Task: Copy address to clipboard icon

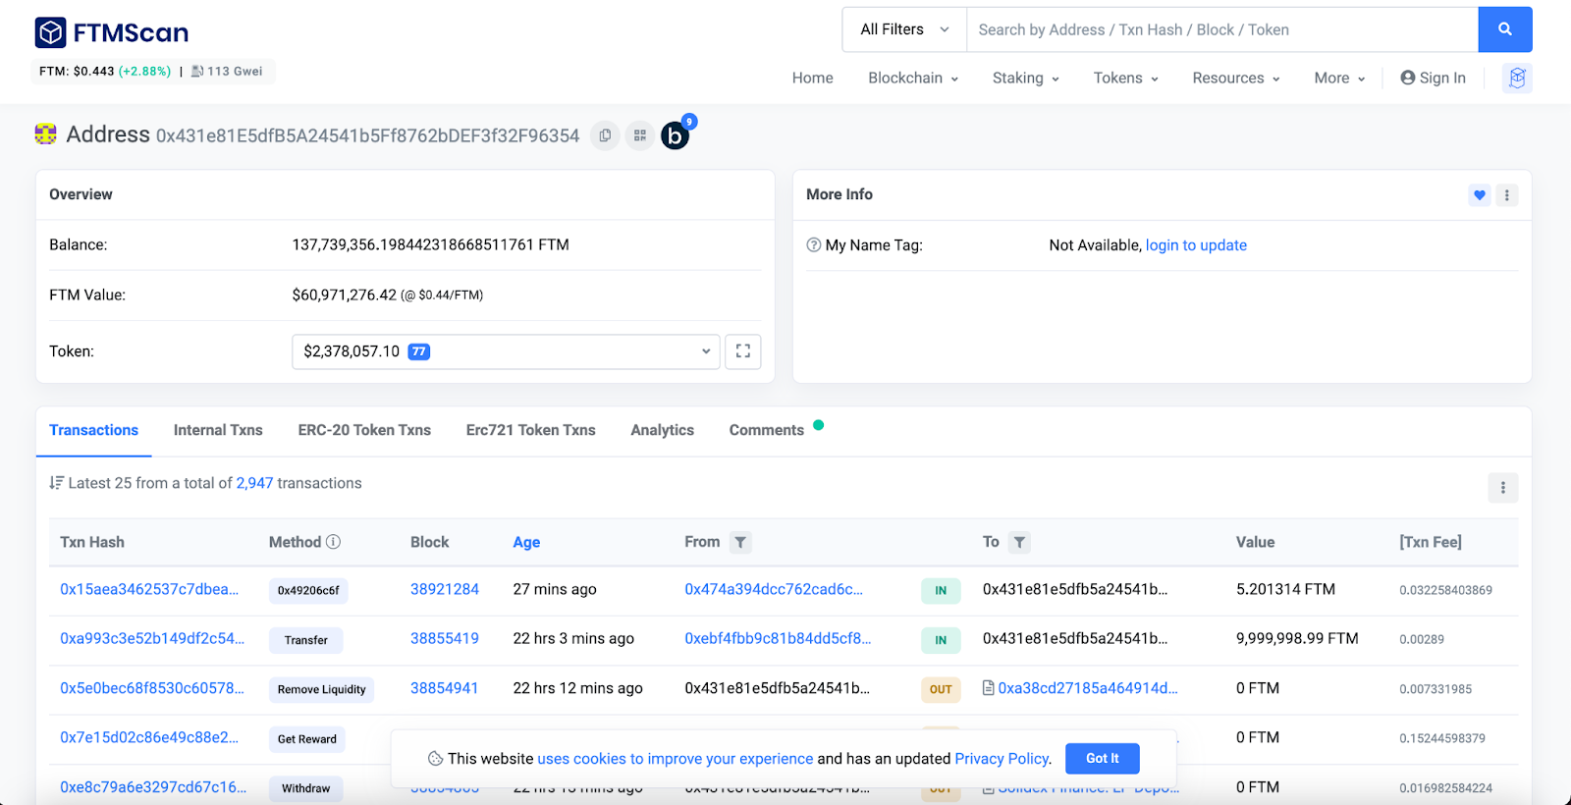Action: (605, 135)
